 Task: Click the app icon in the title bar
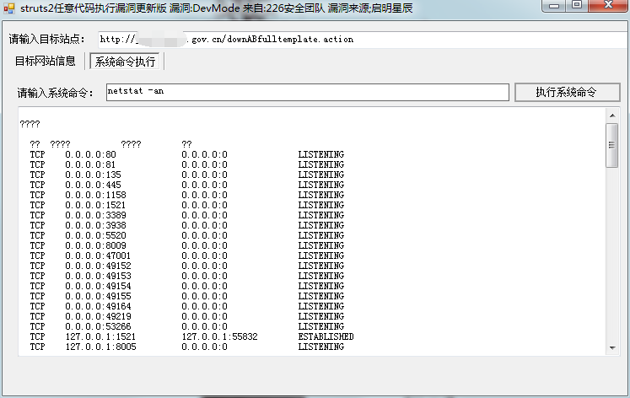click(9, 8)
